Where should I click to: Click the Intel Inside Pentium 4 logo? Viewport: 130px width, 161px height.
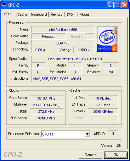107,39
